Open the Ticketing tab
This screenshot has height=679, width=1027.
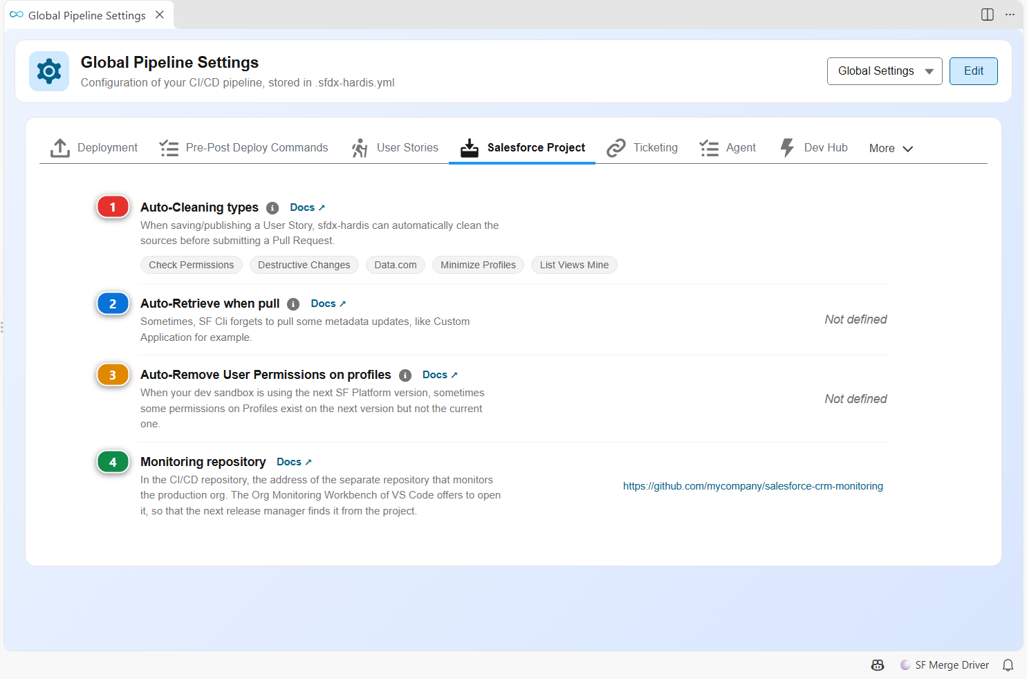(x=642, y=147)
